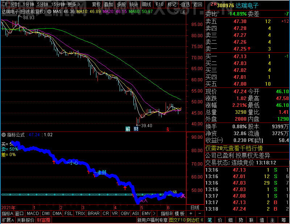
Task: Toggle chart panel icon beside diamond
Action: point(183,12)
